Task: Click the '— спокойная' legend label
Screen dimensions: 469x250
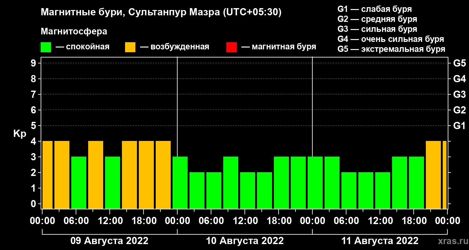Action: point(83,47)
